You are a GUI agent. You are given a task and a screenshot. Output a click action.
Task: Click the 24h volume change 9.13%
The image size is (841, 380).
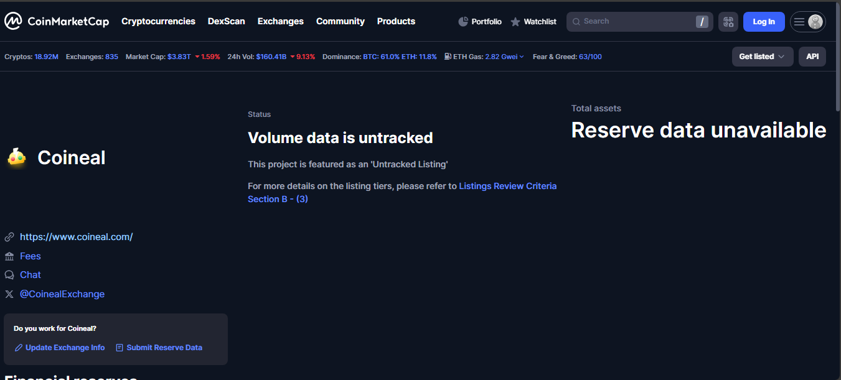(x=303, y=57)
